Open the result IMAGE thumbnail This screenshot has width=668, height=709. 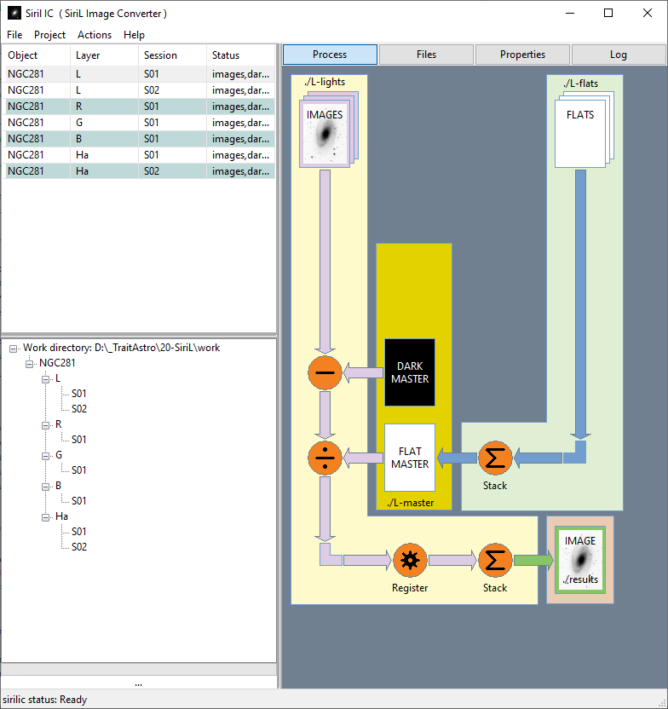[580, 560]
